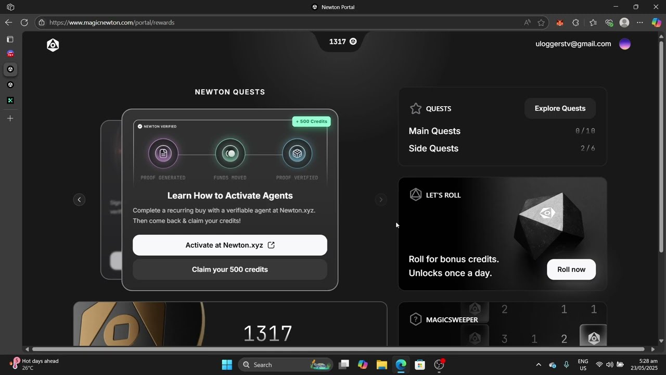The height and width of the screenshot is (375, 666).
Task: Click the 1317 credits counter at top
Action: coord(342,42)
